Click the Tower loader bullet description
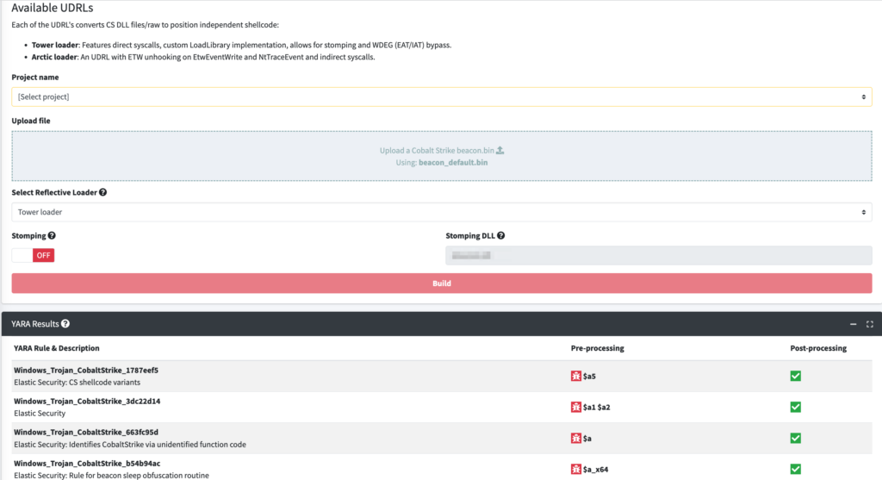Image resolution: width=882 pixels, height=480 pixels. coord(241,45)
